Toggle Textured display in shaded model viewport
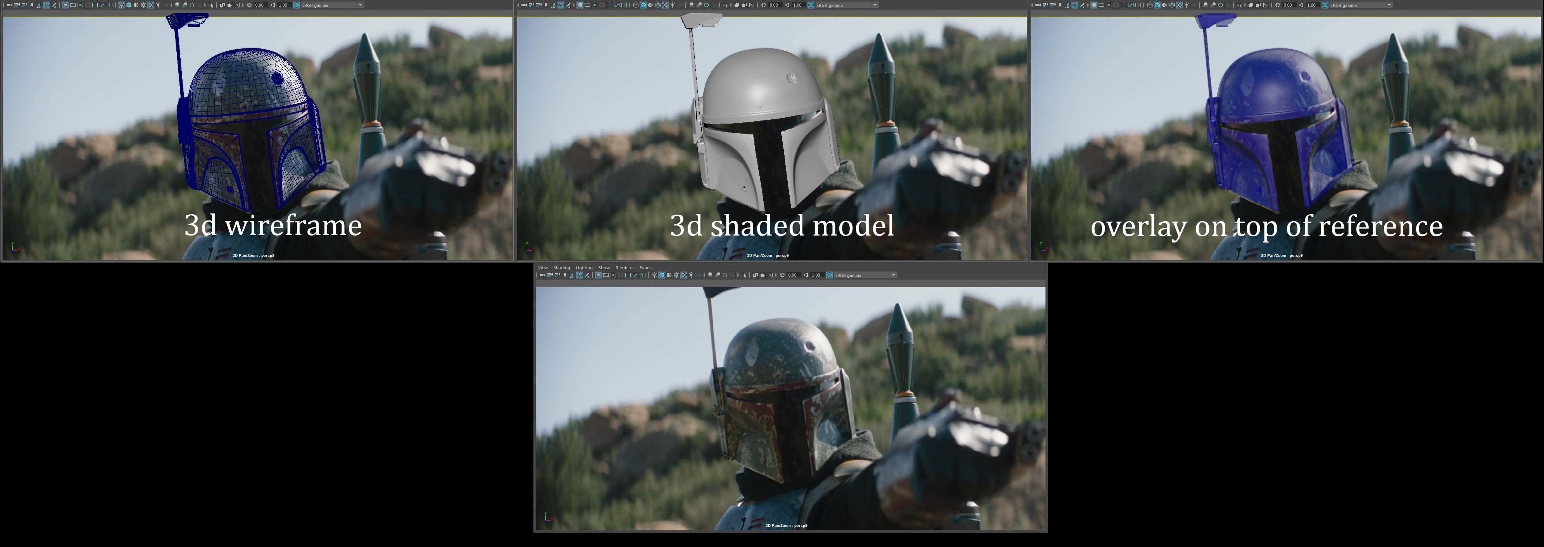Screen dimensions: 1544x547 coord(665,5)
